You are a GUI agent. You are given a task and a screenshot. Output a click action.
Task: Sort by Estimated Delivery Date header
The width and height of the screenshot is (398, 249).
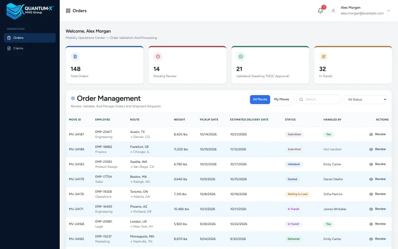point(249,120)
